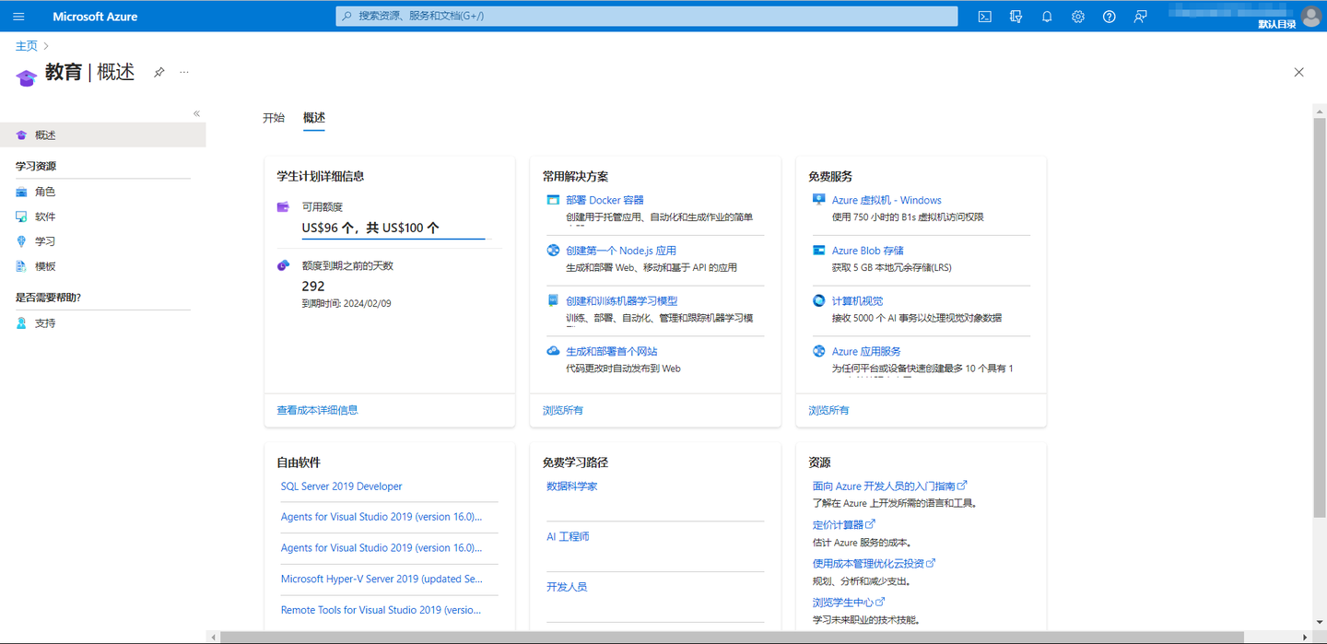This screenshot has width=1327, height=644.
Task: Focus the 搜索资源、服务和文档 search box
Action: click(647, 17)
